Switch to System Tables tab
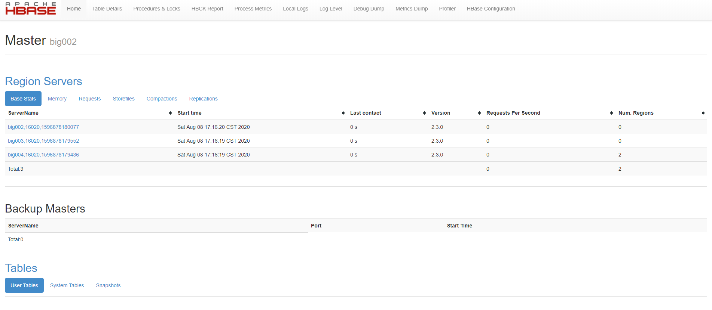 click(x=67, y=285)
